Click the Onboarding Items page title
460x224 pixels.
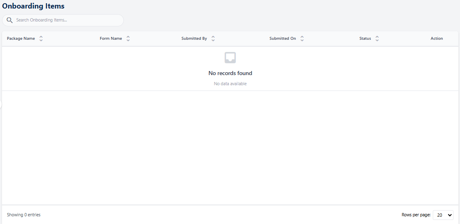click(x=33, y=6)
